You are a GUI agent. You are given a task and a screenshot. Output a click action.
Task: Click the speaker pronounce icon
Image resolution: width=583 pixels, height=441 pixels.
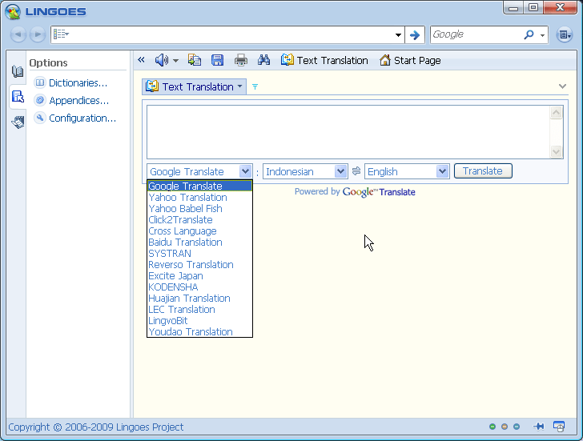click(x=162, y=60)
